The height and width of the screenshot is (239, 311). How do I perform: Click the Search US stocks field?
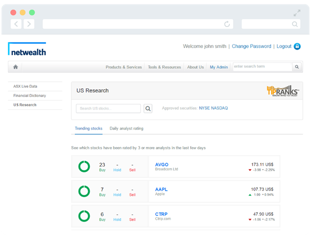108,108
